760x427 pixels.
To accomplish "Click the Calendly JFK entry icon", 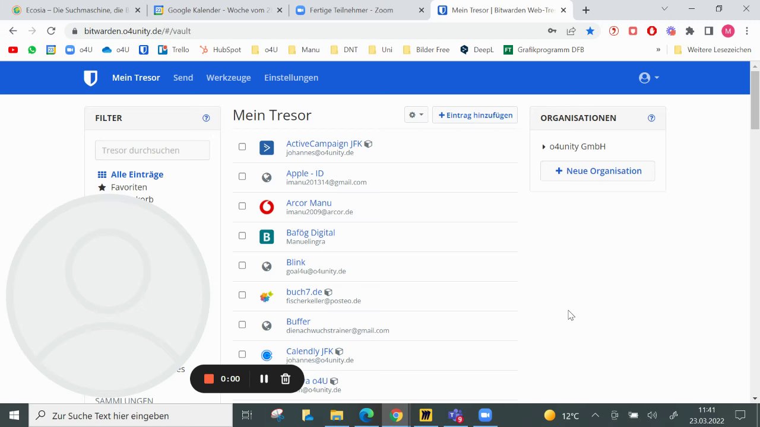I will click(x=267, y=355).
